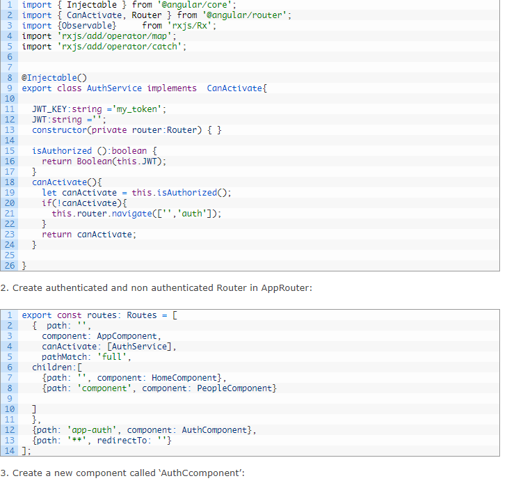Image resolution: width=507 pixels, height=490 pixels.
Task: Click the closing '];' of the routes array
Action: 26,451
